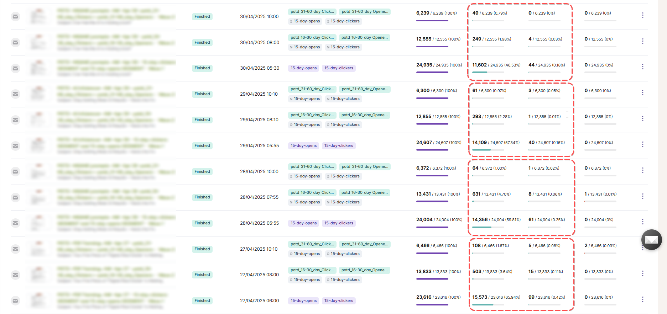Click the 15-day-opens tag in the 30/04/2025 05:30 row

pos(304,68)
